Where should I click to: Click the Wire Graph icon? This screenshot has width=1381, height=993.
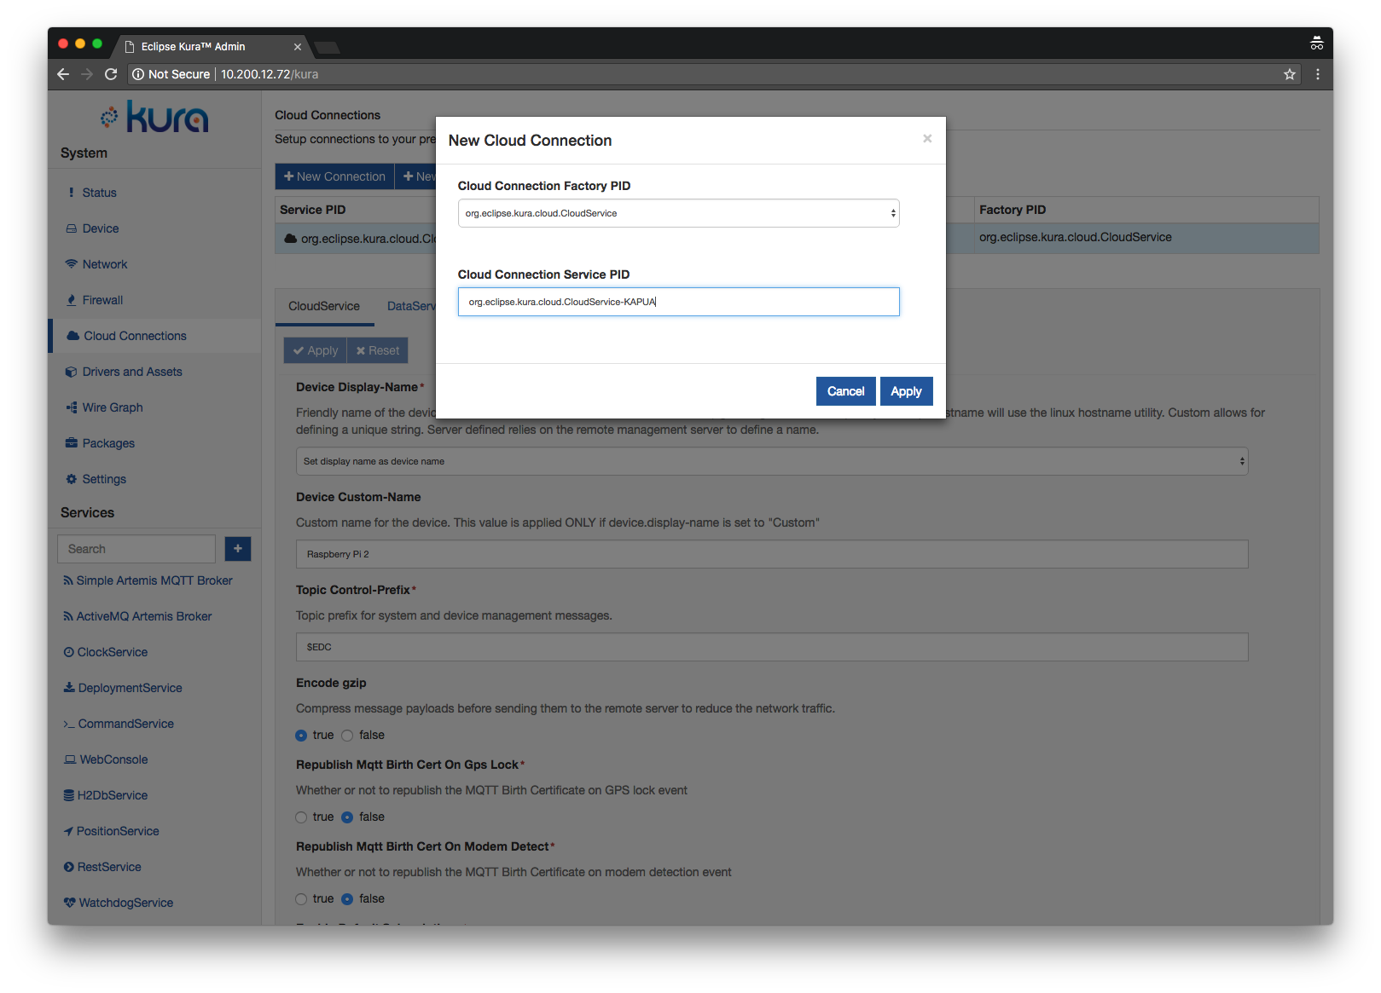pyautogui.click(x=72, y=407)
